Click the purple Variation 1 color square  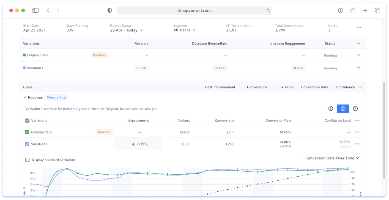point(25,68)
